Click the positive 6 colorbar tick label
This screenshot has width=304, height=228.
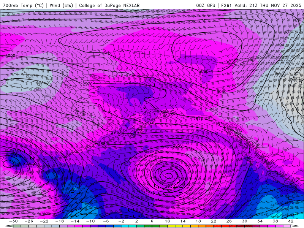click(x=152, y=221)
